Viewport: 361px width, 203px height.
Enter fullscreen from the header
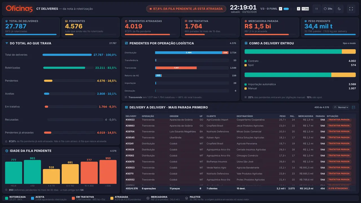pyautogui.click(x=351, y=9)
